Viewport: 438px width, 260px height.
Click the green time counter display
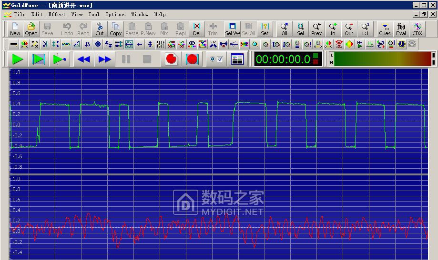click(x=283, y=59)
